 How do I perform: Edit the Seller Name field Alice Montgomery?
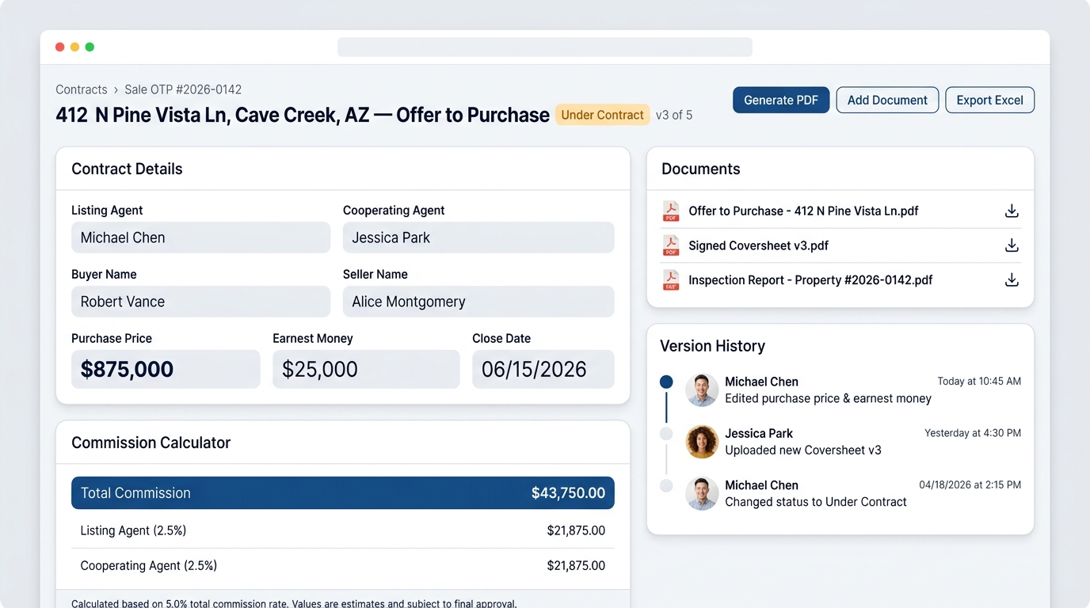[x=478, y=302]
